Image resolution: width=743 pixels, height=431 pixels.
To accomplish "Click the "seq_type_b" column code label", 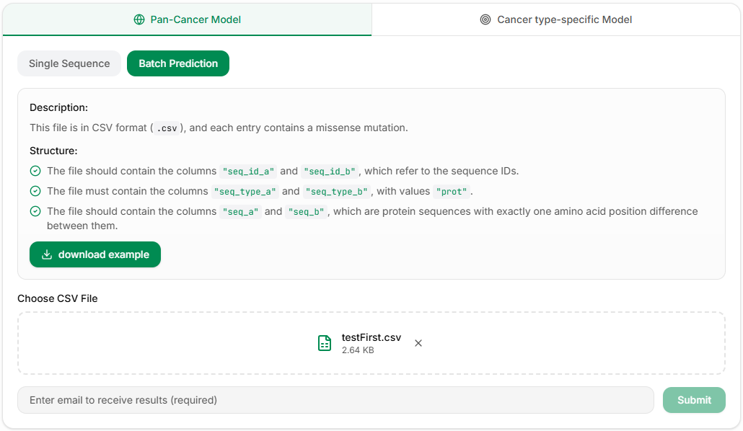I will [x=337, y=192].
